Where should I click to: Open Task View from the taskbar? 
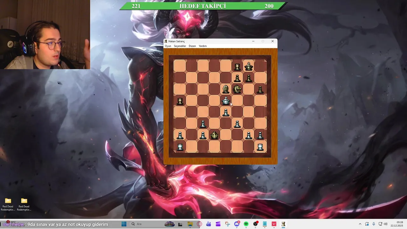[180, 224]
